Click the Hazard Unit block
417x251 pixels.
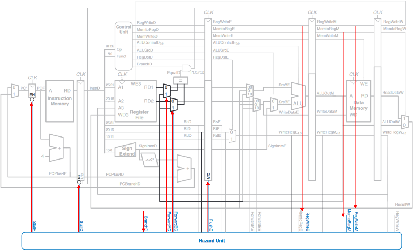click(211, 241)
